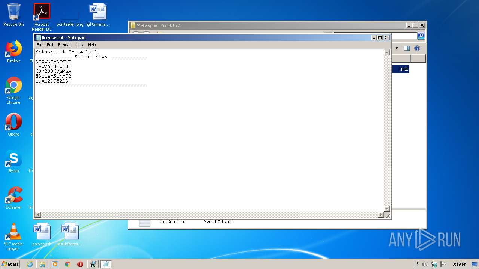Click the installer icon in the taskbar
Image resolution: width=479 pixels, height=269 pixels.
tap(93, 264)
